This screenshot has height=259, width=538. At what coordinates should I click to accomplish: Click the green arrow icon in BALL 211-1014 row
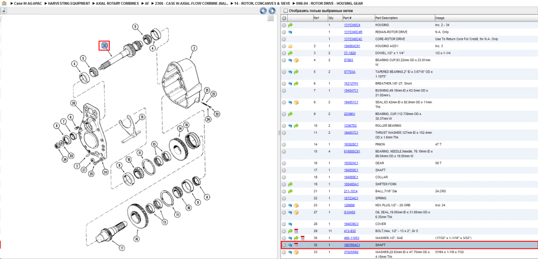point(291,191)
